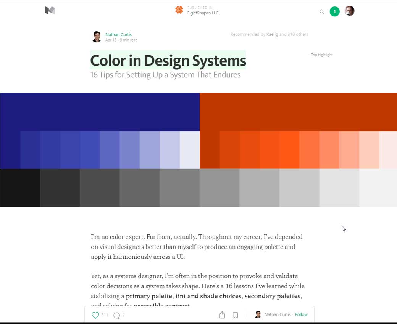Open the EightShapes publication logo
The height and width of the screenshot is (324, 397).
[179, 10]
